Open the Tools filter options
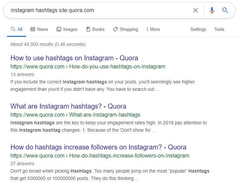 [x=219, y=29]
